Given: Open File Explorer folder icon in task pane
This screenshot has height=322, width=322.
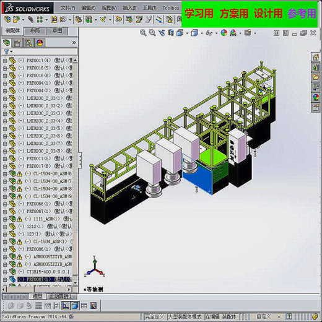Looking at the screenshot, I should pos(316,77).
